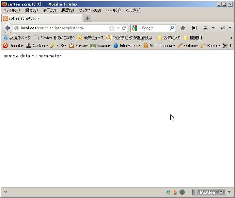Open the プログラミングの勉強をしよ bookmark
This screenshot has height=198, width=235.
(x=131, y=38)
